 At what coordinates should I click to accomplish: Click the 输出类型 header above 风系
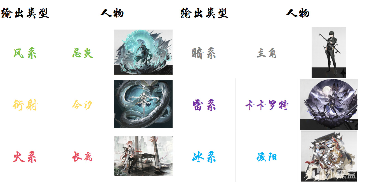[25, 13]
